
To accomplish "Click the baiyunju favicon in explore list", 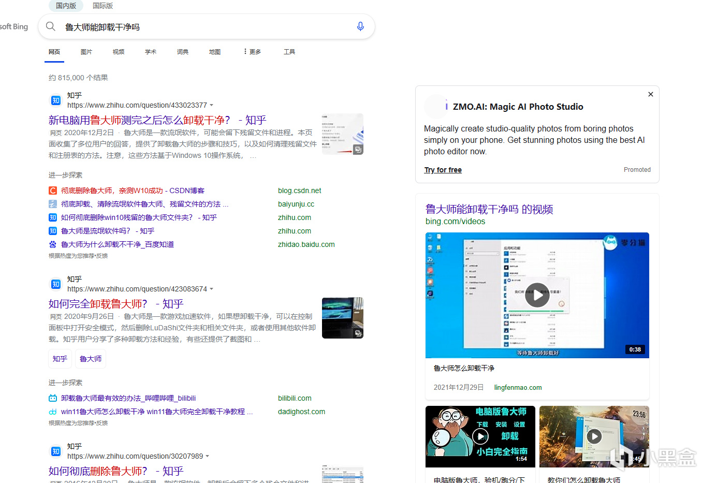I will (x=53, y=204).
